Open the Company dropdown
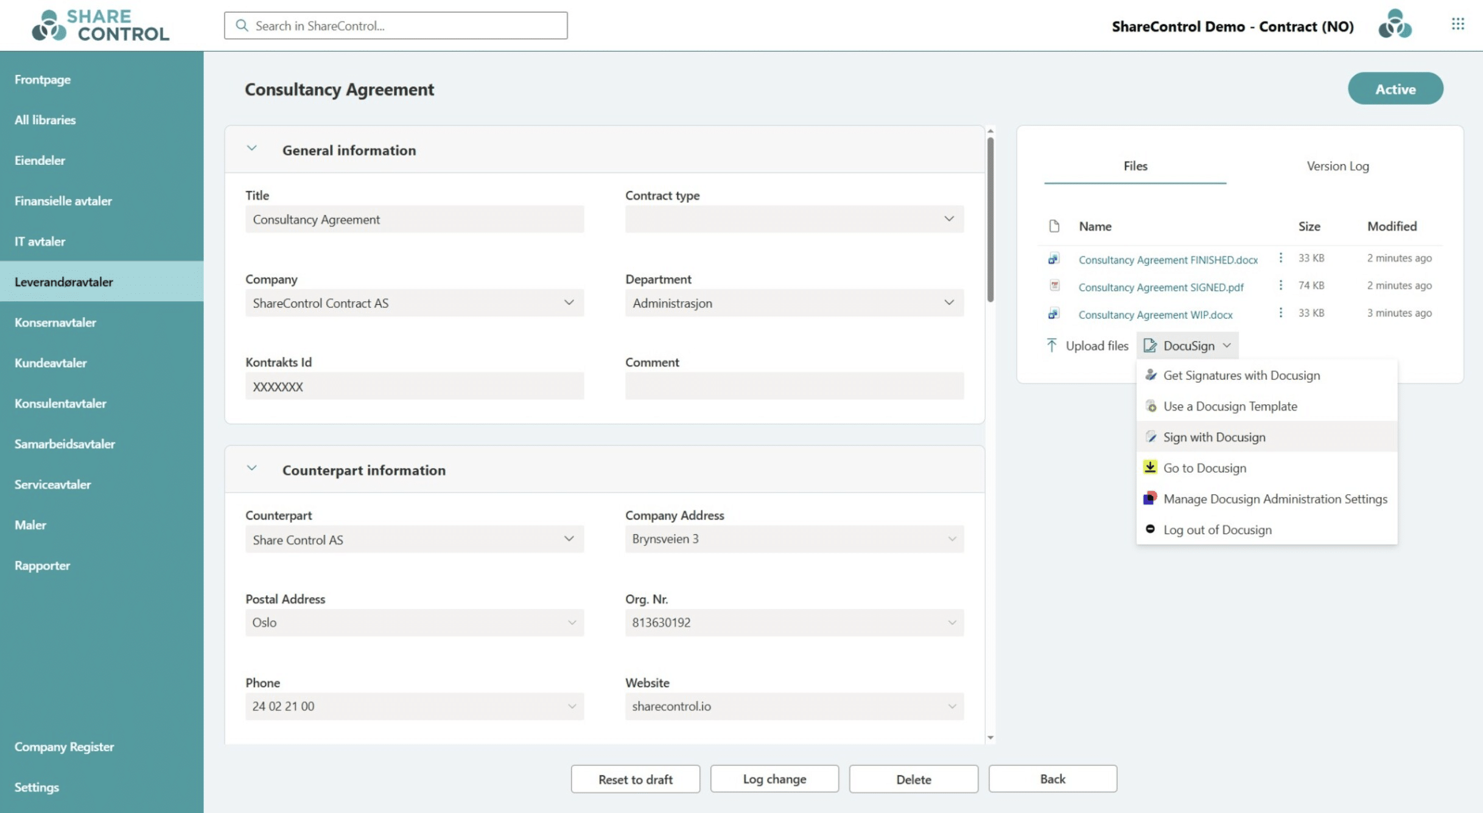1483x813 pixels. click(x=414, y=302)
